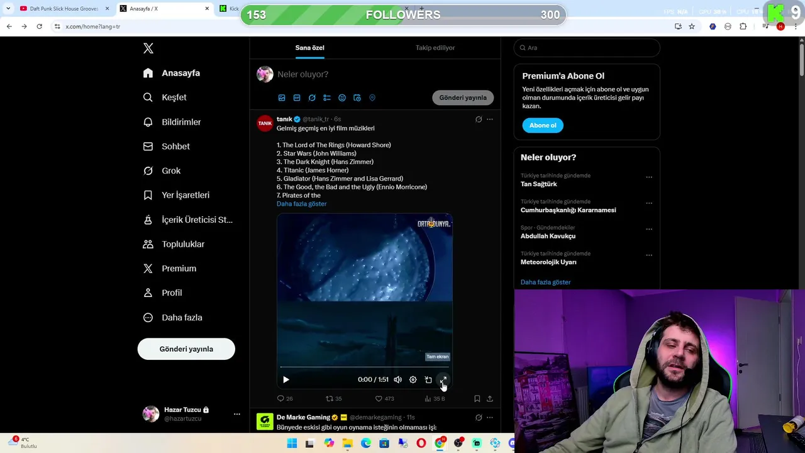Image resolution: width=805 pixels, height=453 pixels.
Task: Open De Marke Gaming post options
Action: pyautogui.click(x=490, y=417)
